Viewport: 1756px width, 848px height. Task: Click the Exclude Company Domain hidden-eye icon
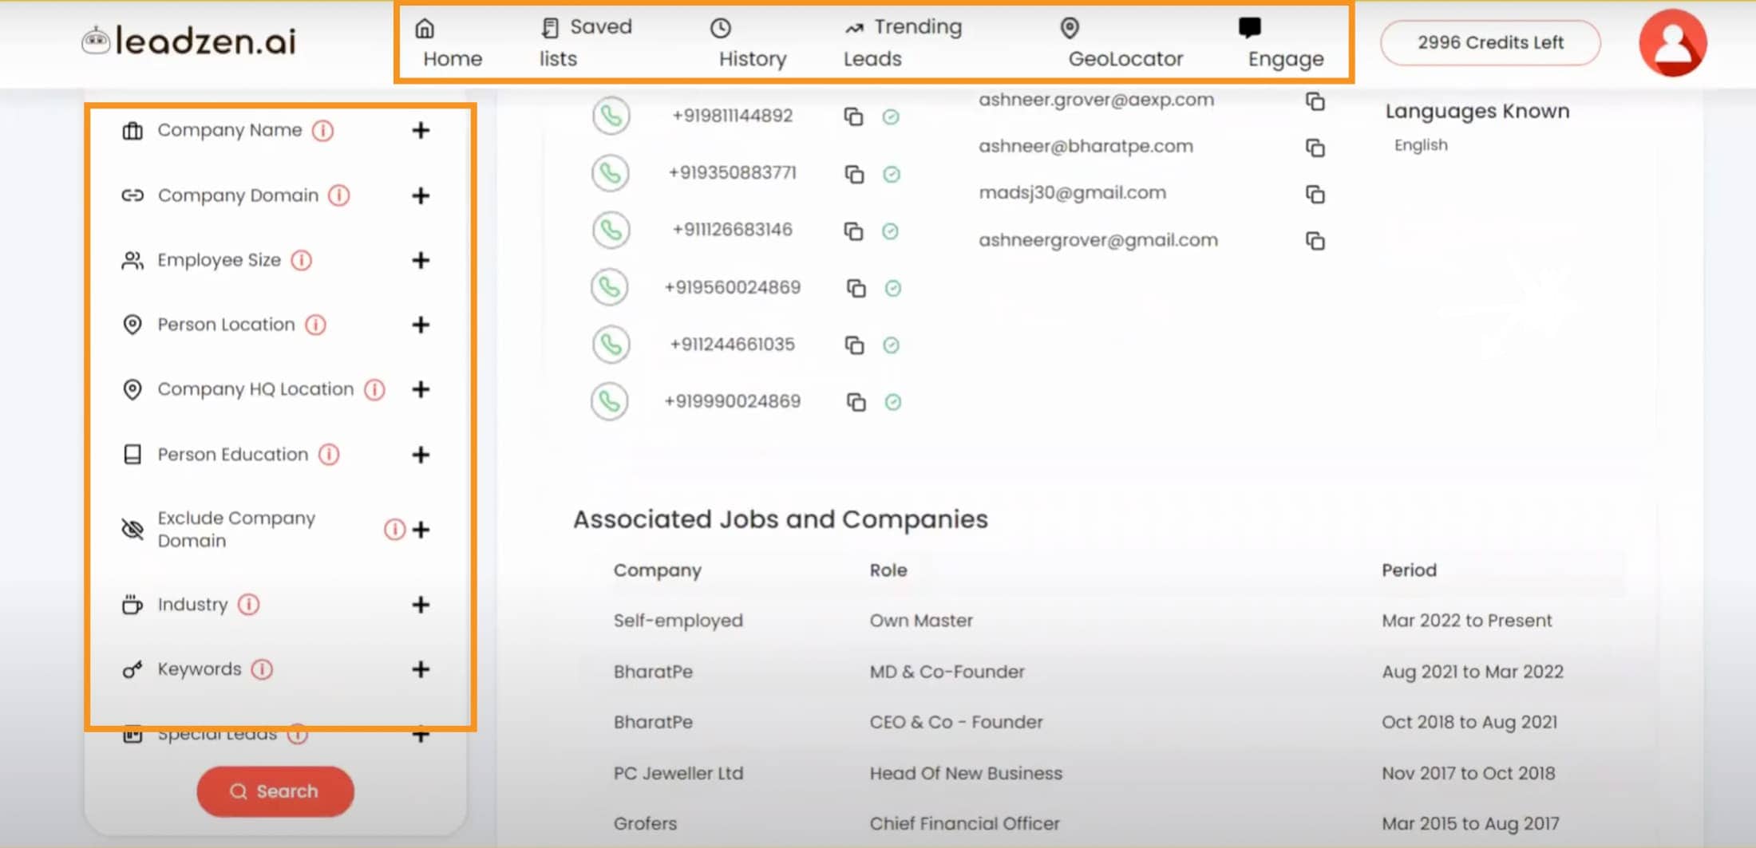pyautogui.click(x=132, y=529)
